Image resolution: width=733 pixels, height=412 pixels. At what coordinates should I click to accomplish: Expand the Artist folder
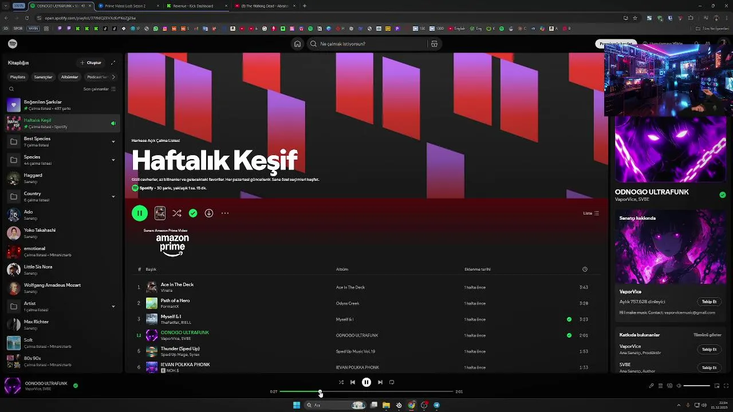tap(113, 306)
